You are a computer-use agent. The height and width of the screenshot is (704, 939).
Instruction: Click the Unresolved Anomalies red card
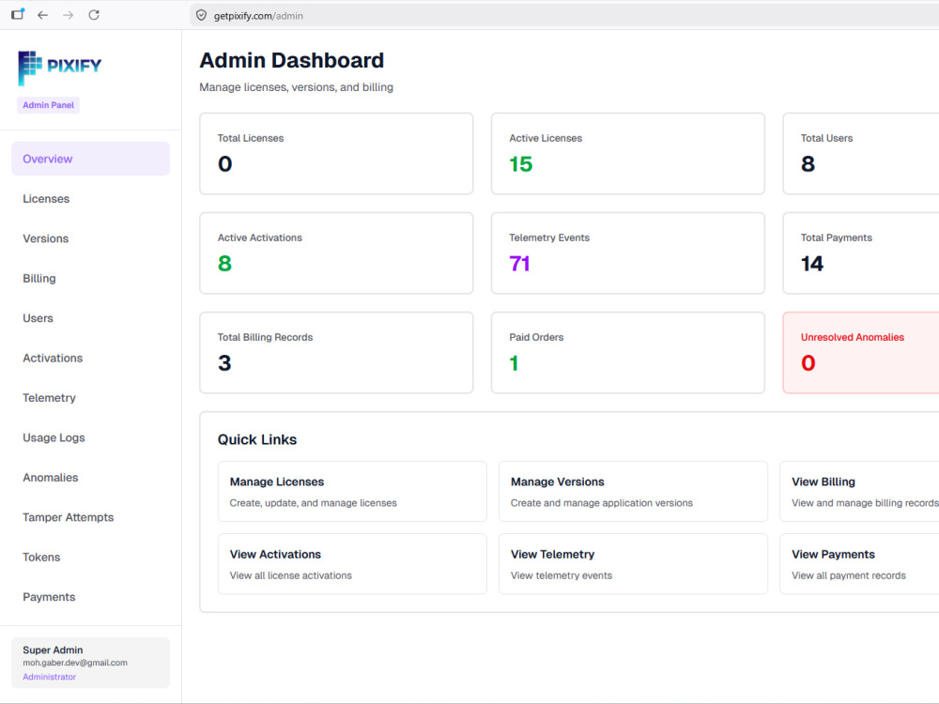click(860, 353)
